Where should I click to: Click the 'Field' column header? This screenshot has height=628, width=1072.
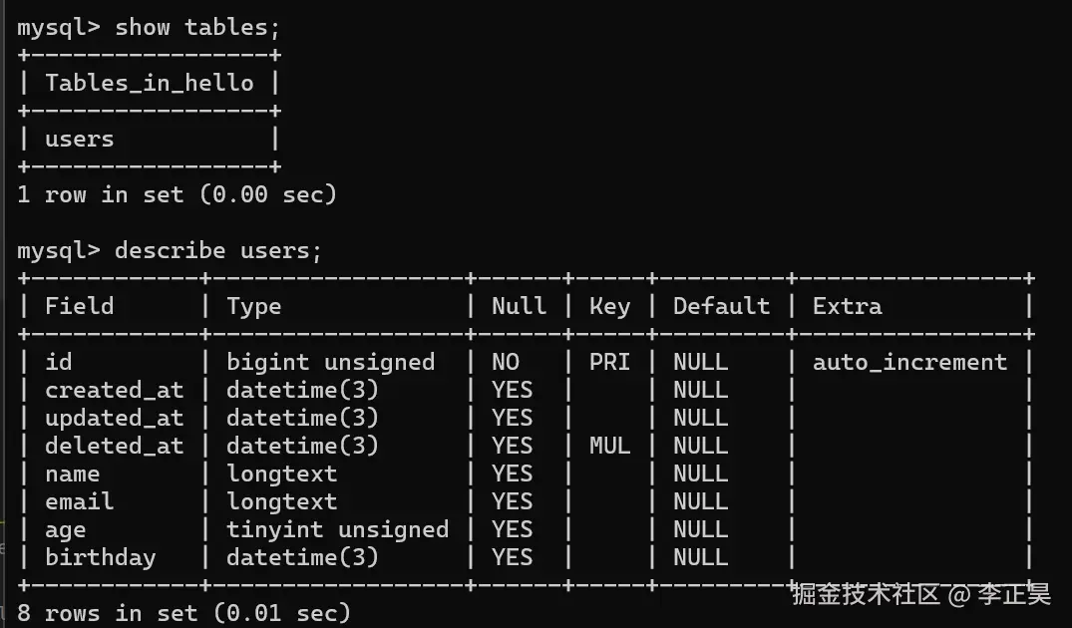[x=80, y=306]
